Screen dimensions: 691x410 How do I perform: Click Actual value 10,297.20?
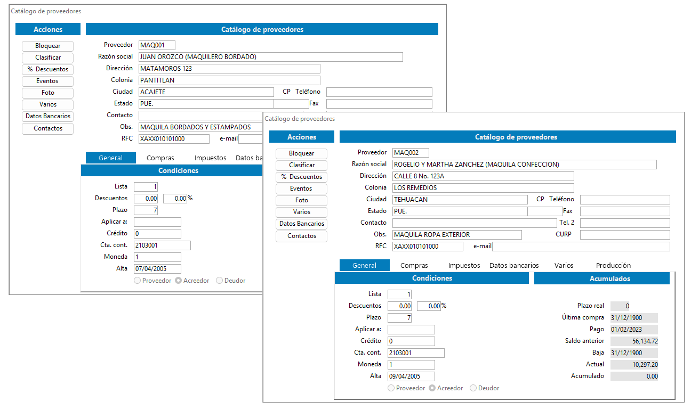(x=634, y=365)
